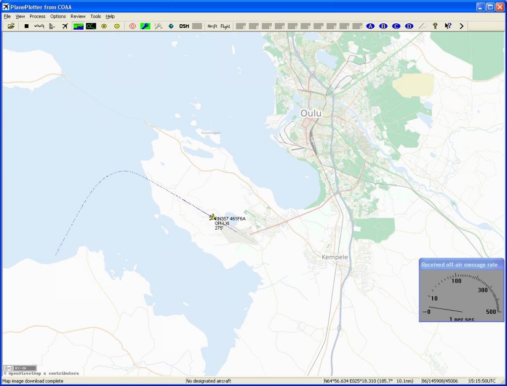The height and width of the screenshot is (386, 507).
Task: Expand the Review menu dropdown
Action: [78, 16]
